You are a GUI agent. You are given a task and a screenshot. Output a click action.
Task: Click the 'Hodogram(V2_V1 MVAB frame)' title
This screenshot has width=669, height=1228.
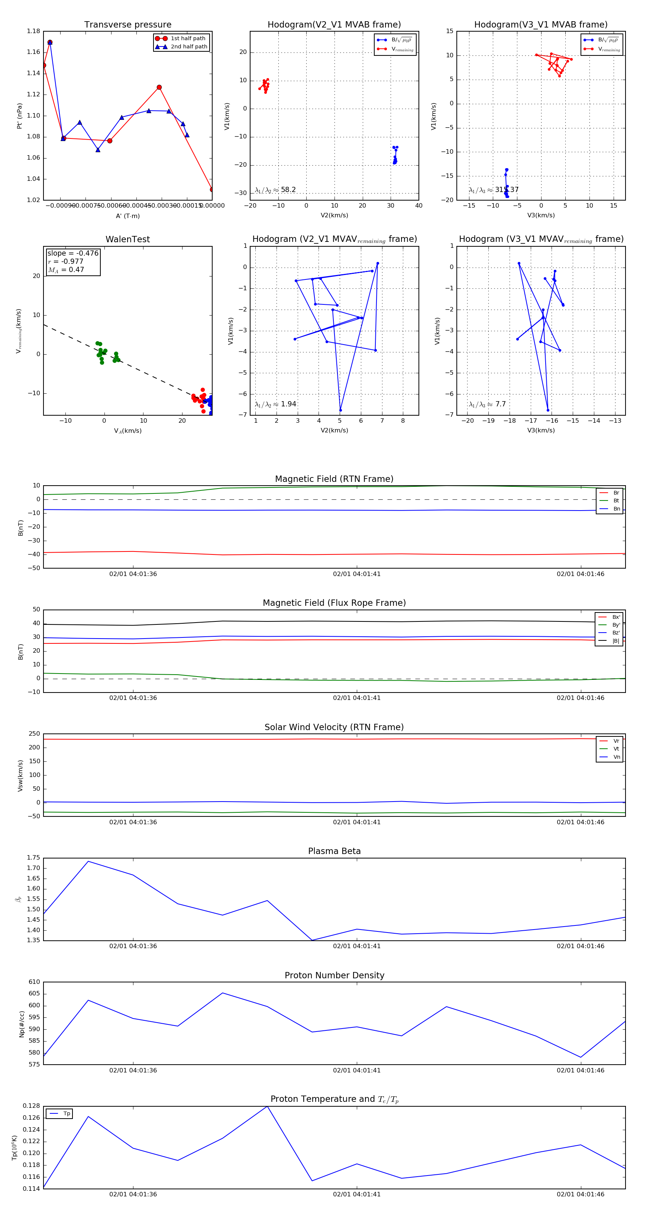tap(334, 25)
